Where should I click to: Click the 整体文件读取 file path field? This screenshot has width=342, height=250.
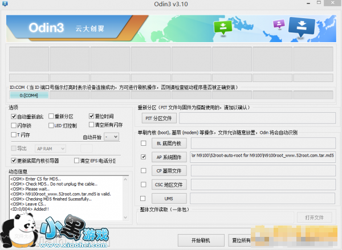tap(215, 218)
